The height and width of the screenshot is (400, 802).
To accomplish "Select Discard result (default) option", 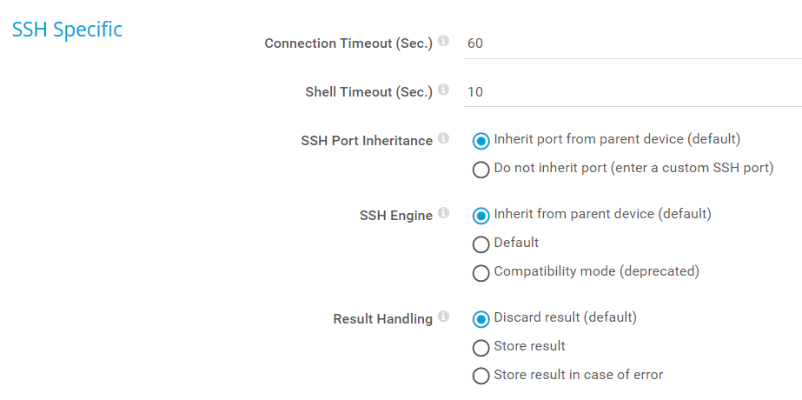I will (x=481, y=319).
